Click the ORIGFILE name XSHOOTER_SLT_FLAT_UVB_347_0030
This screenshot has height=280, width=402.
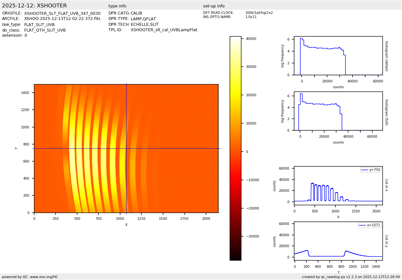(x=62, y=13)
